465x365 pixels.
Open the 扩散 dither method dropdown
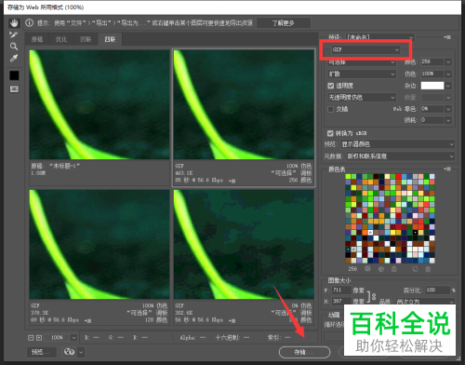pyautogui.click(x=362, y=74)
